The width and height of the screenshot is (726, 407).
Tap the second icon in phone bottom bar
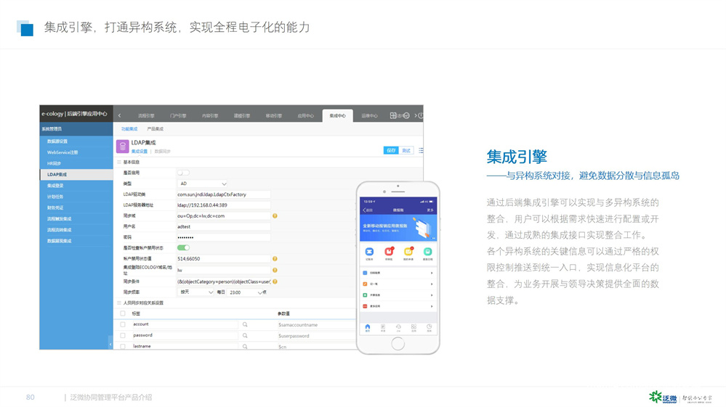[x=383, y=327]
